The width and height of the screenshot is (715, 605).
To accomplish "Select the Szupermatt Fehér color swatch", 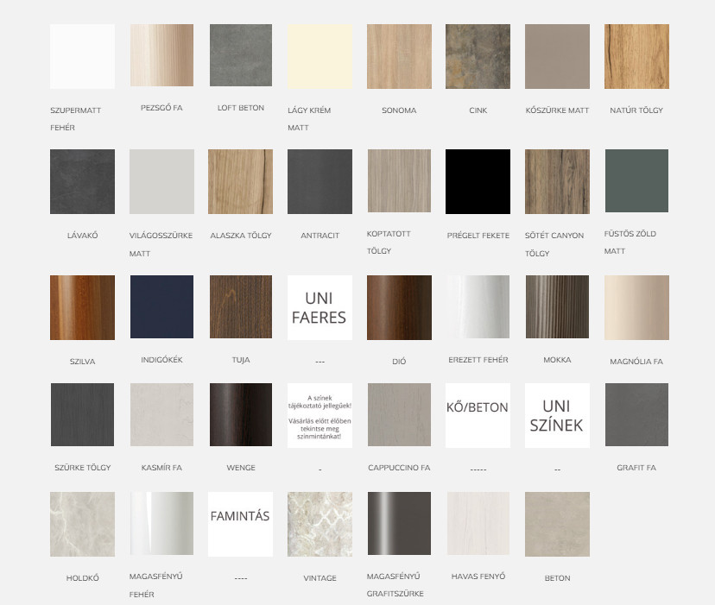I will point(82,56).
